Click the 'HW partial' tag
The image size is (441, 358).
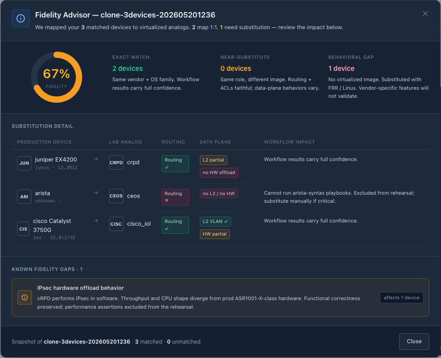click(x=215, y=234)
